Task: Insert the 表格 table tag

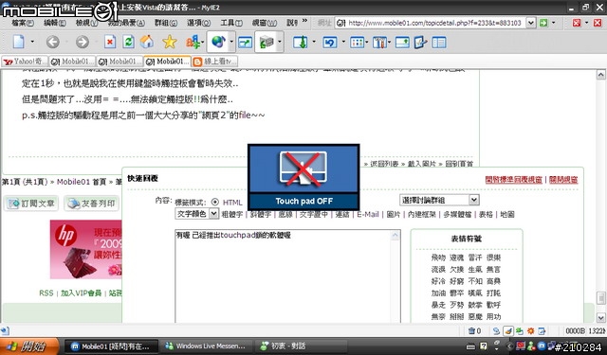Action: click(x=486, y=214)
